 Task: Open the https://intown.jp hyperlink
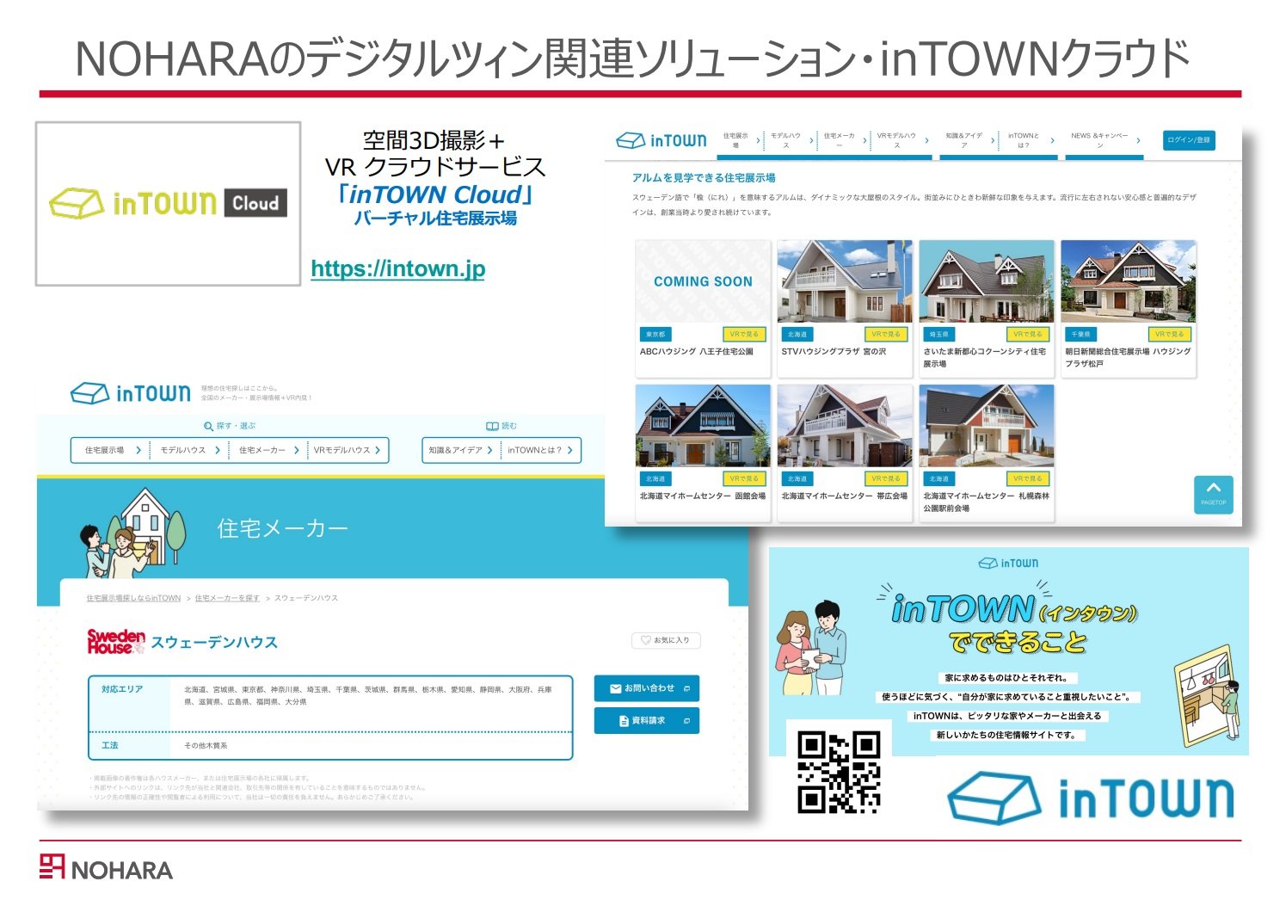pos(398,268)
